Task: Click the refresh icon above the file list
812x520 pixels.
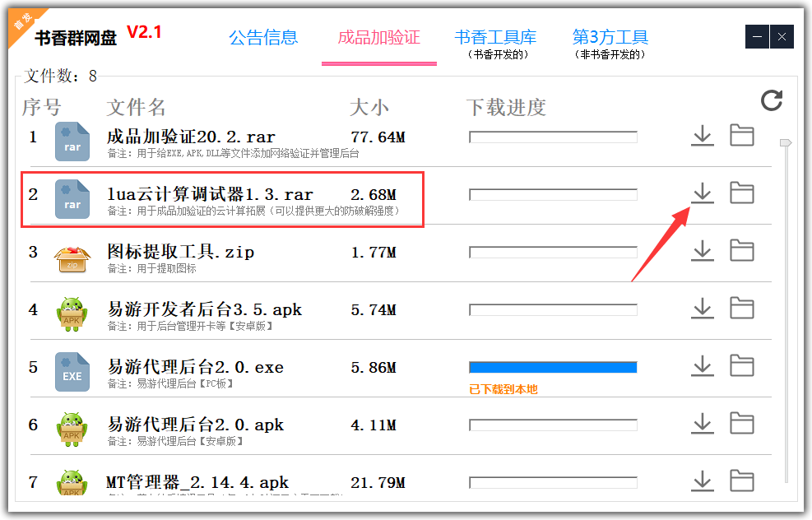Action: click(x=771, y=100)
